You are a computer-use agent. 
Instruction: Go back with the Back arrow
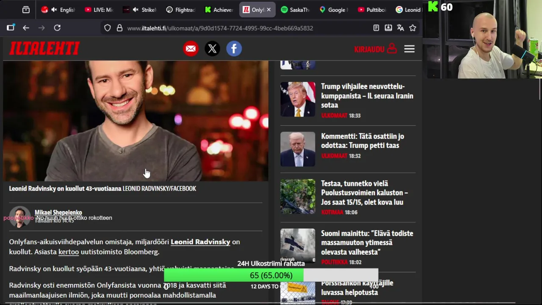pyautogui.click(x=26, y=28)
